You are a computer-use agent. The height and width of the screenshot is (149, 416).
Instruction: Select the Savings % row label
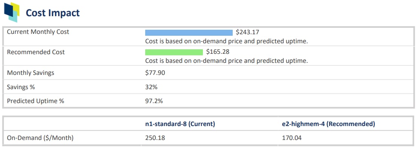pyautogui.click(x=21, y=87)
